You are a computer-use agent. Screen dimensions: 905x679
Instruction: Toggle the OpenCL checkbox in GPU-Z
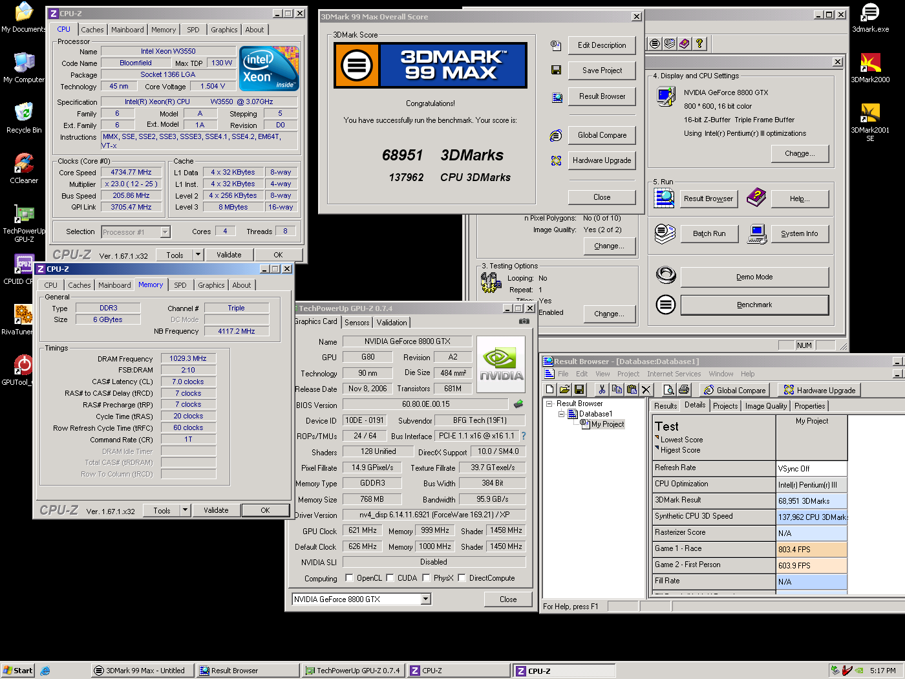pos(350,578)
